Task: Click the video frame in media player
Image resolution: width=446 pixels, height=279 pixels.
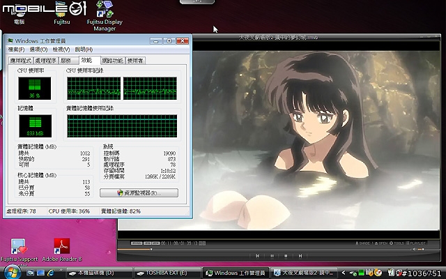Action: pyautogui.click(x=316, y=140)
